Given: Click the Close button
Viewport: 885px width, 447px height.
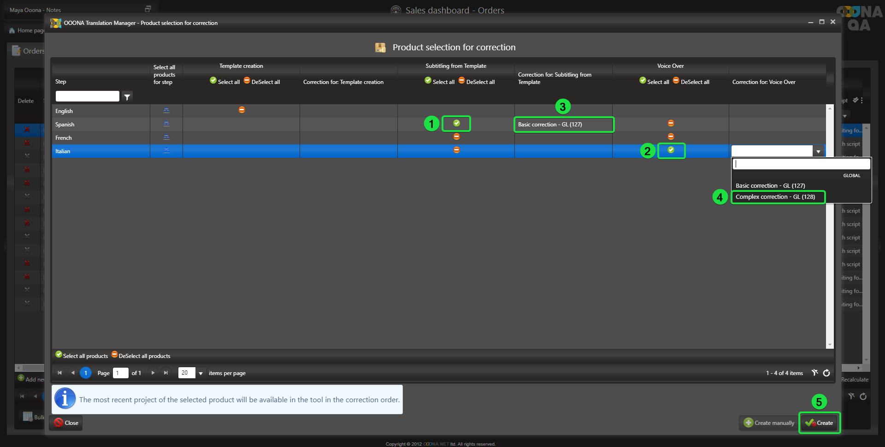Looking at the screenshot, I should (66, 423).
